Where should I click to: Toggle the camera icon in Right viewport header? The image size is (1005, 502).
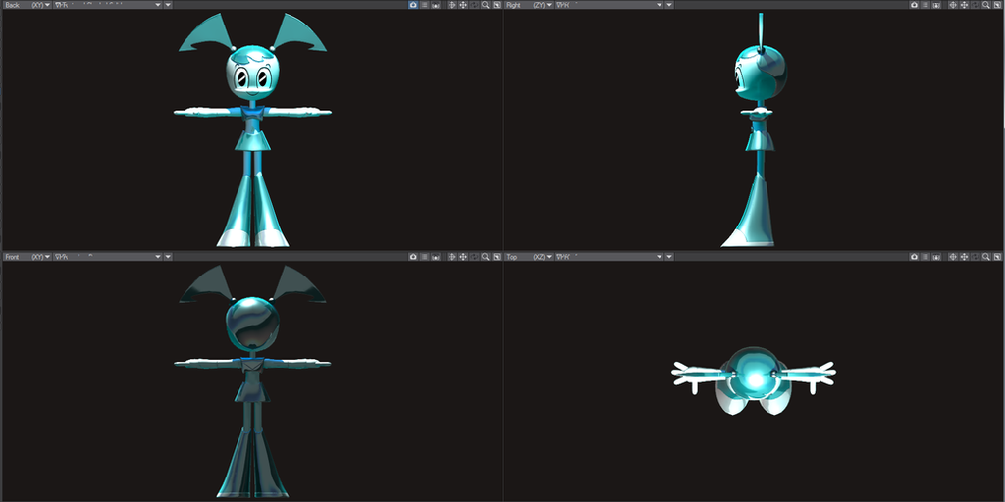(914, 5)
